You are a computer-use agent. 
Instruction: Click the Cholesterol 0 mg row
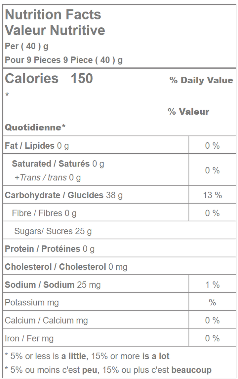click(x=66, y=267)
